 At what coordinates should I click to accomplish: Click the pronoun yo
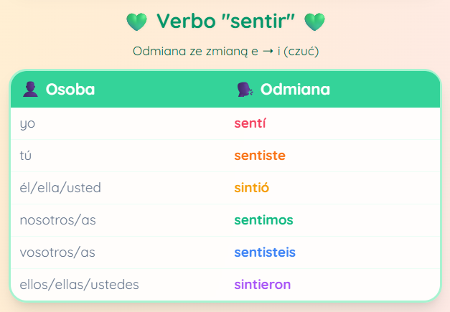tap(27, 124)
